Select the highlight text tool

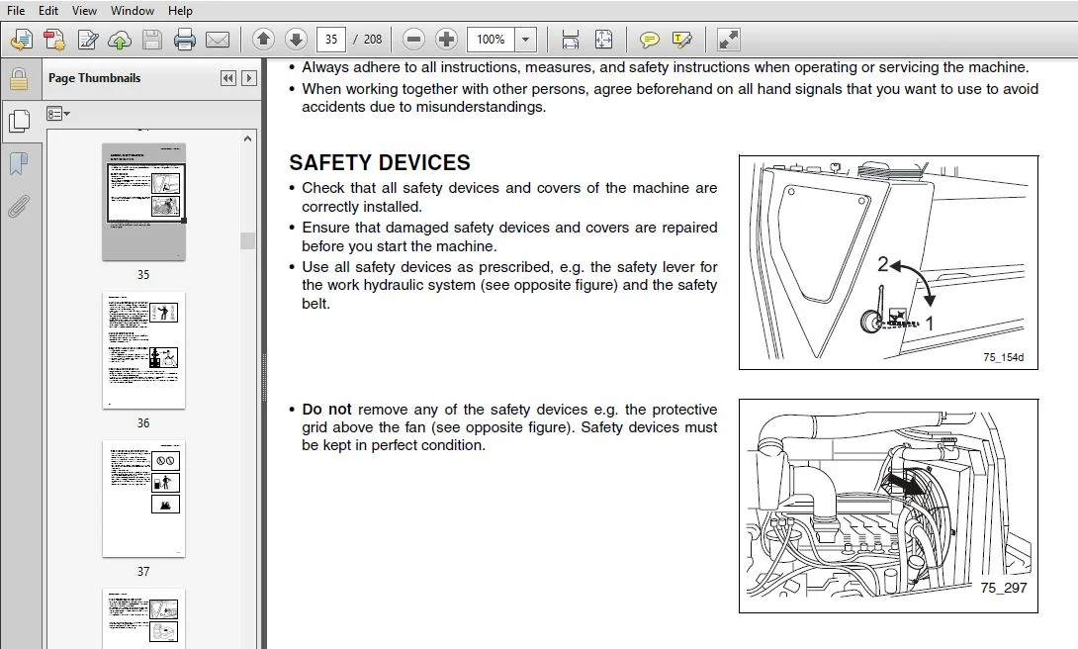coord(681,40)
